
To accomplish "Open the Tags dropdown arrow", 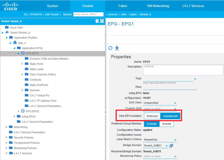I will [195, 79].
